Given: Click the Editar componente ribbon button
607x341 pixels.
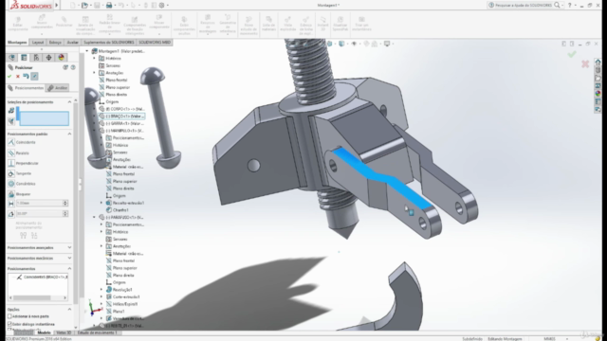Looking at the screenshot, I should tap(18, 25).
